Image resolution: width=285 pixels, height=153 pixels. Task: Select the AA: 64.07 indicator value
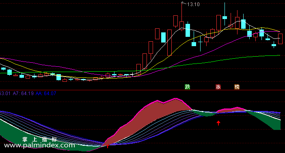point(46,93)
